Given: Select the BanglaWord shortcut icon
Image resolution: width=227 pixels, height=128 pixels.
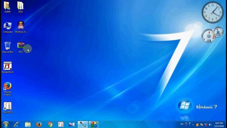Looking at the screenshot, I should 7,68.
